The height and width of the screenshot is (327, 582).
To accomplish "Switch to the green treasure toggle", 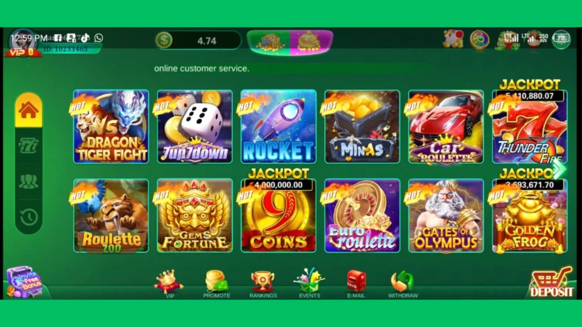I will (x=269, y=41).
